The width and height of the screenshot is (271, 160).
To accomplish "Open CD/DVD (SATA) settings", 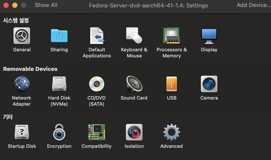I will (97, 84).
